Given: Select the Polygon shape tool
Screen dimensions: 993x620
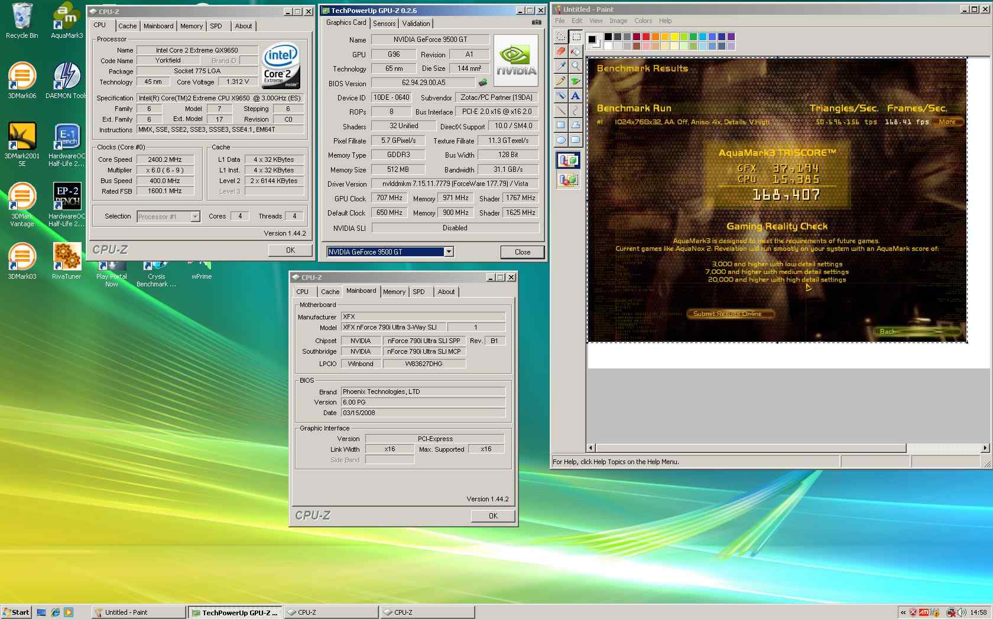Looking at the screenshot, I should (576, 125).
